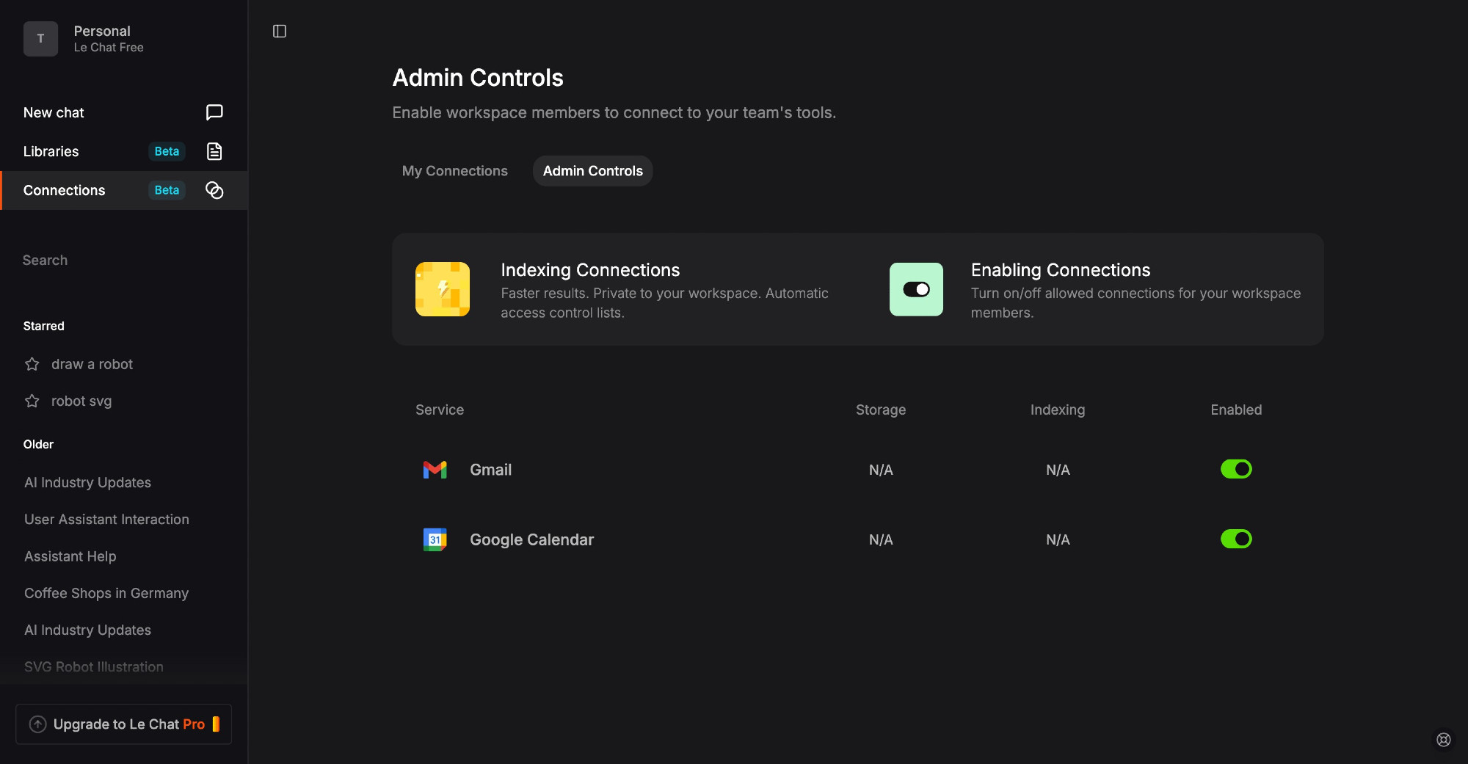Click Google Calendar Storage N/A value
This screenshot has width=1468, height=764.
tap(881, 539)
